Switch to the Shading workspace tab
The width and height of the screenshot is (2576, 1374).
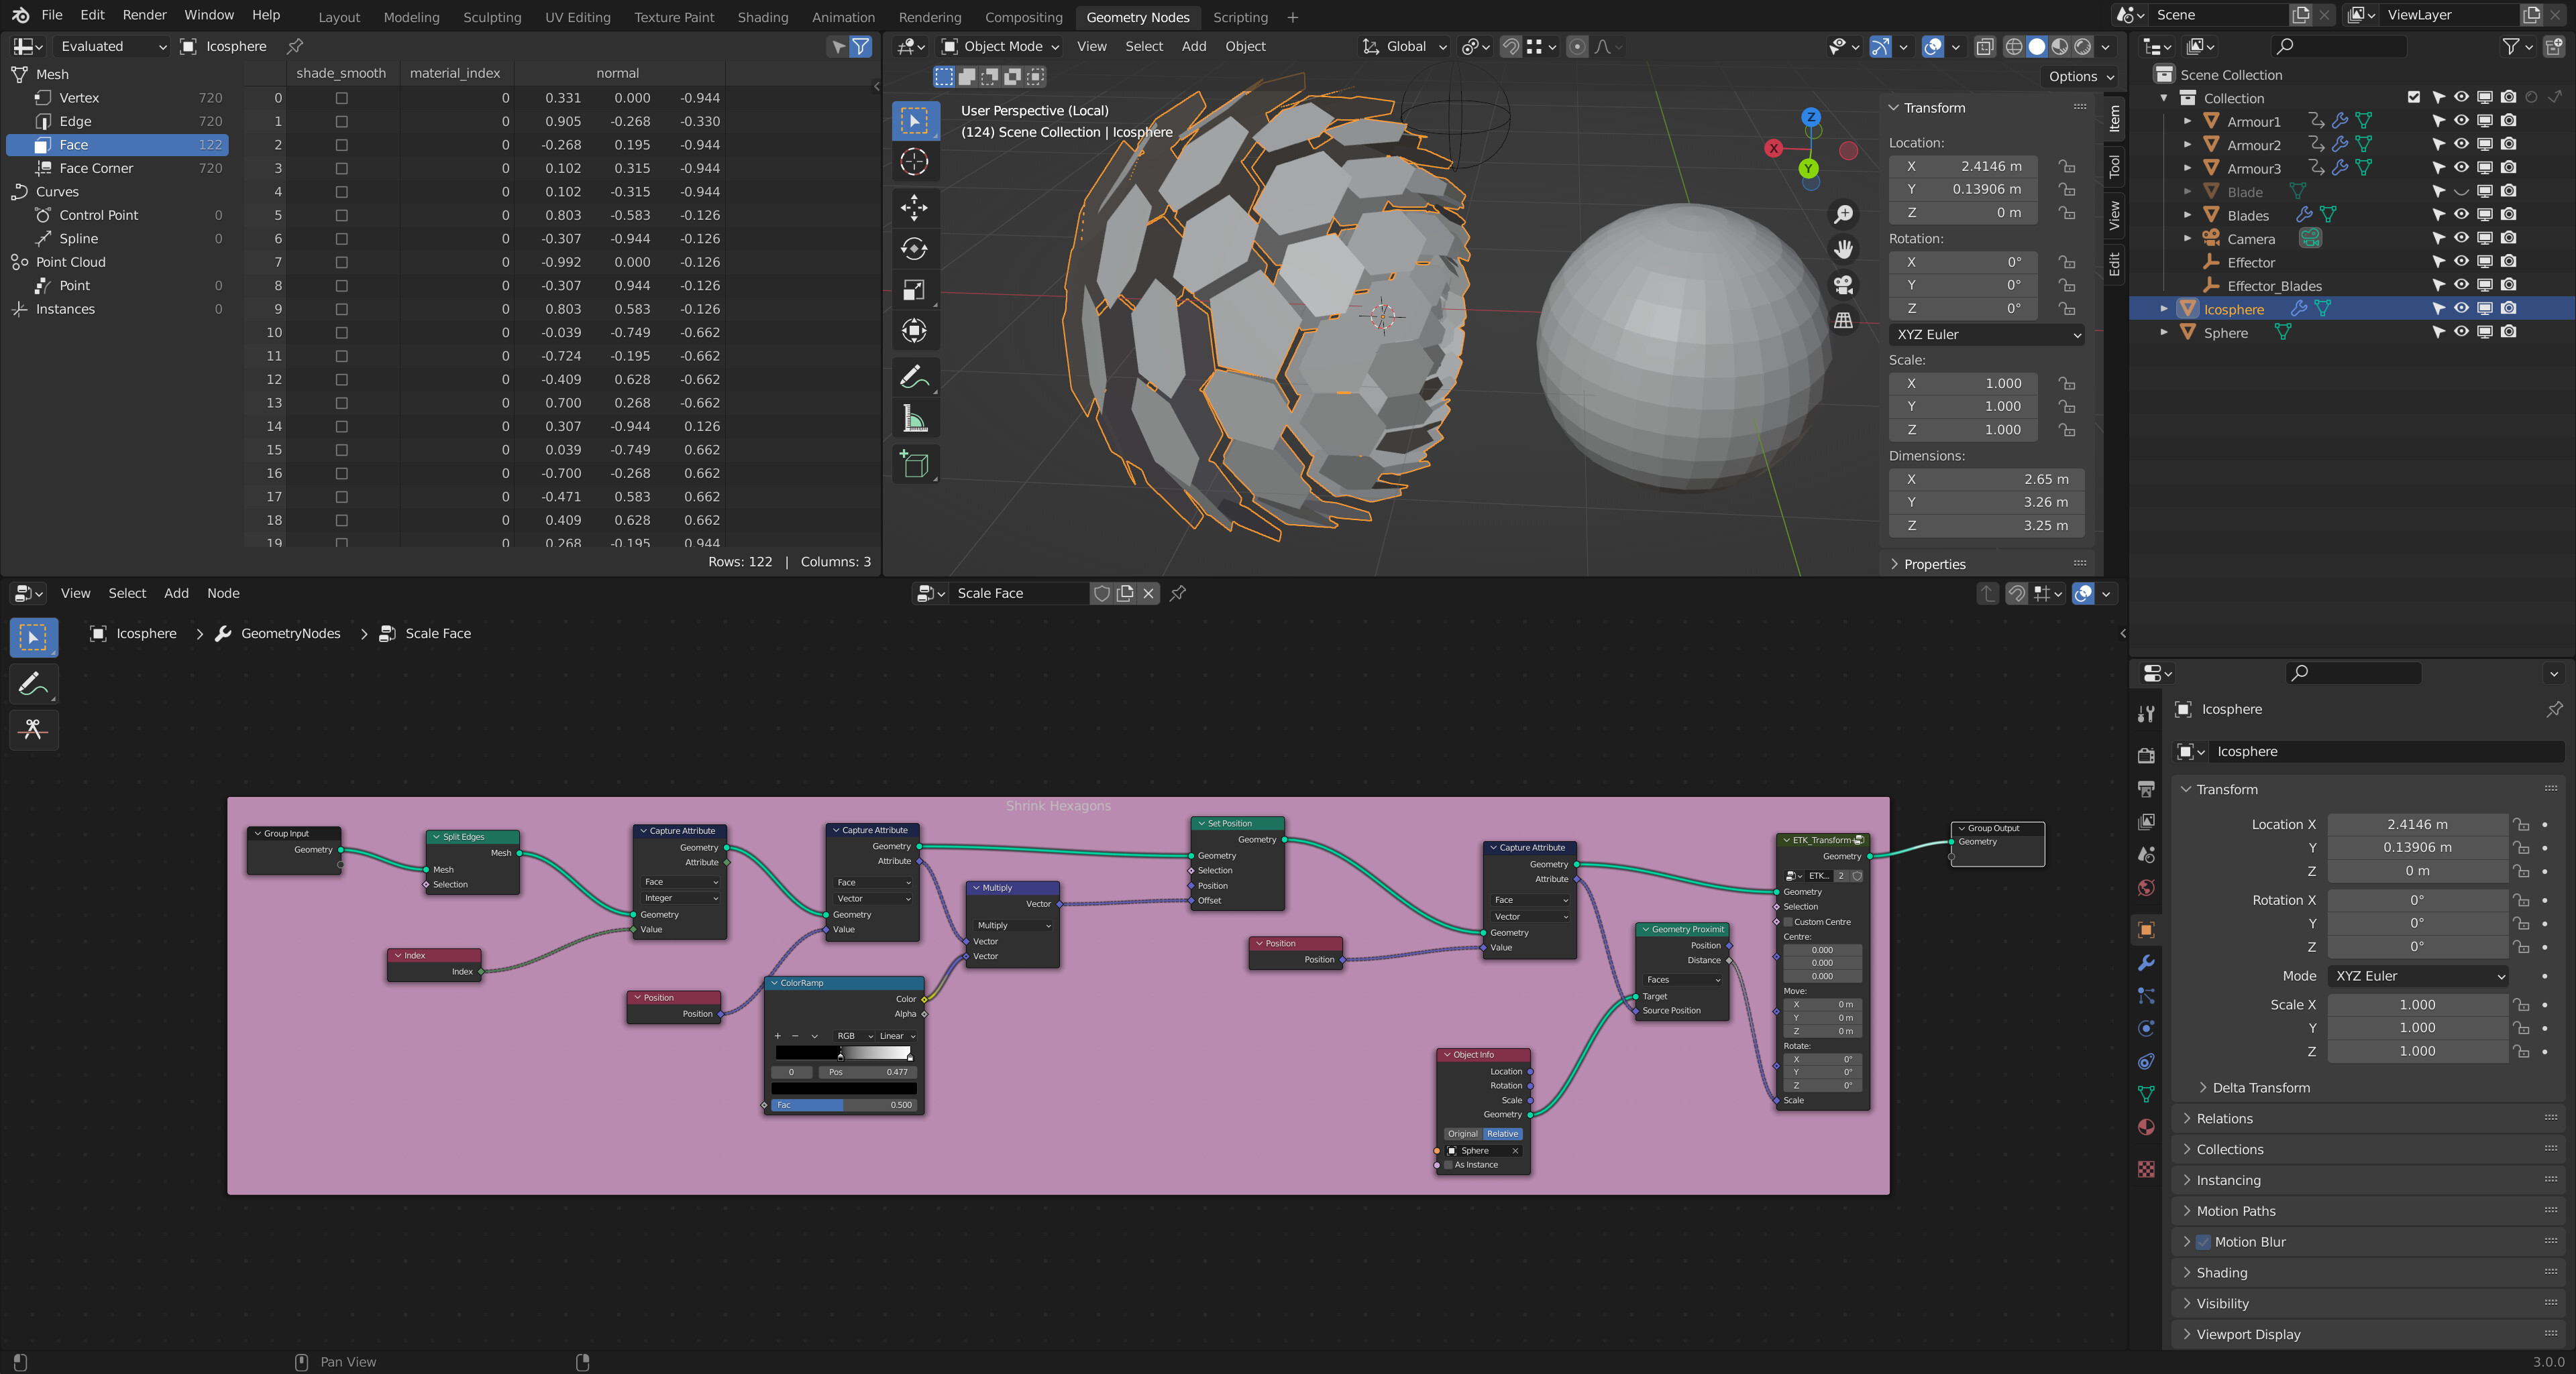point(763,17)
